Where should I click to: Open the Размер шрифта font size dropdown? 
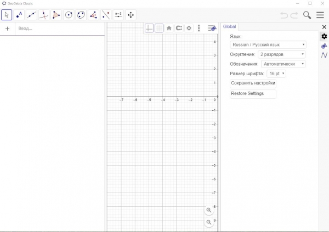pos(276,73)
